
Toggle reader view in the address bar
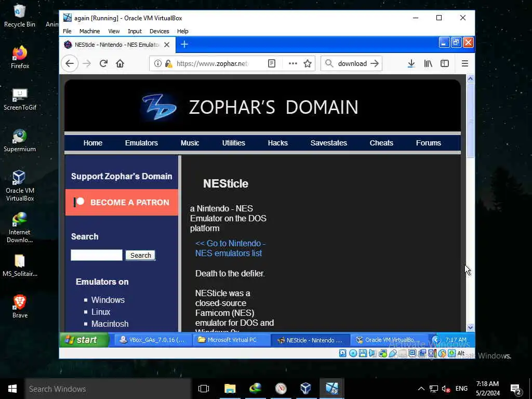pyautogui.click(x=271, y=63)
